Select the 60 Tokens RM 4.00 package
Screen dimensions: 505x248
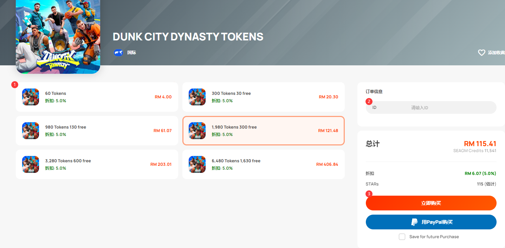pos(97,97)
